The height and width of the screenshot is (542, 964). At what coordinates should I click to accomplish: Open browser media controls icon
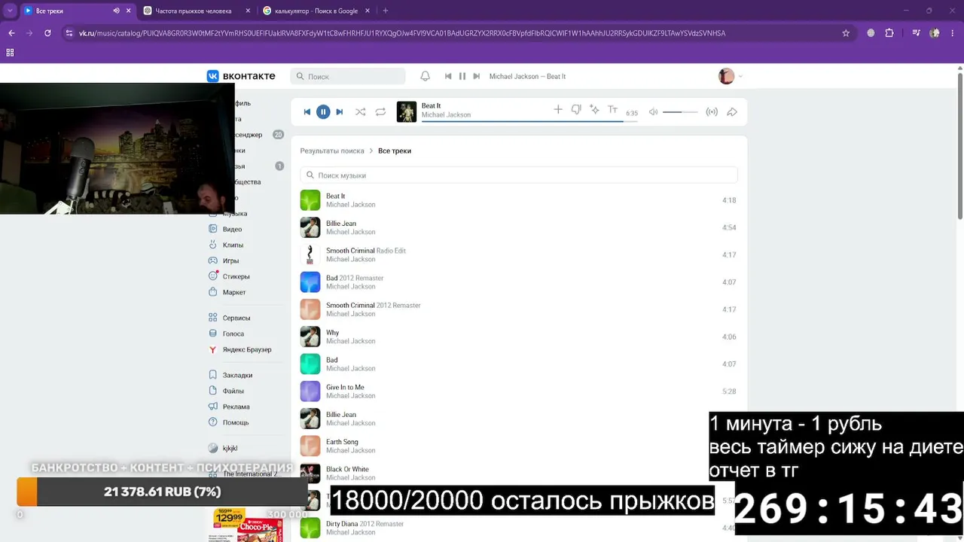pos(917,33)
